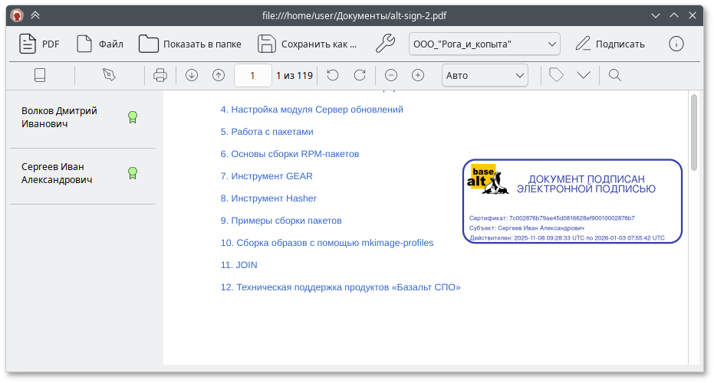Click the page number input field
Image resolution: width=714 pixels, height=383 pixels.
(253, 76)
